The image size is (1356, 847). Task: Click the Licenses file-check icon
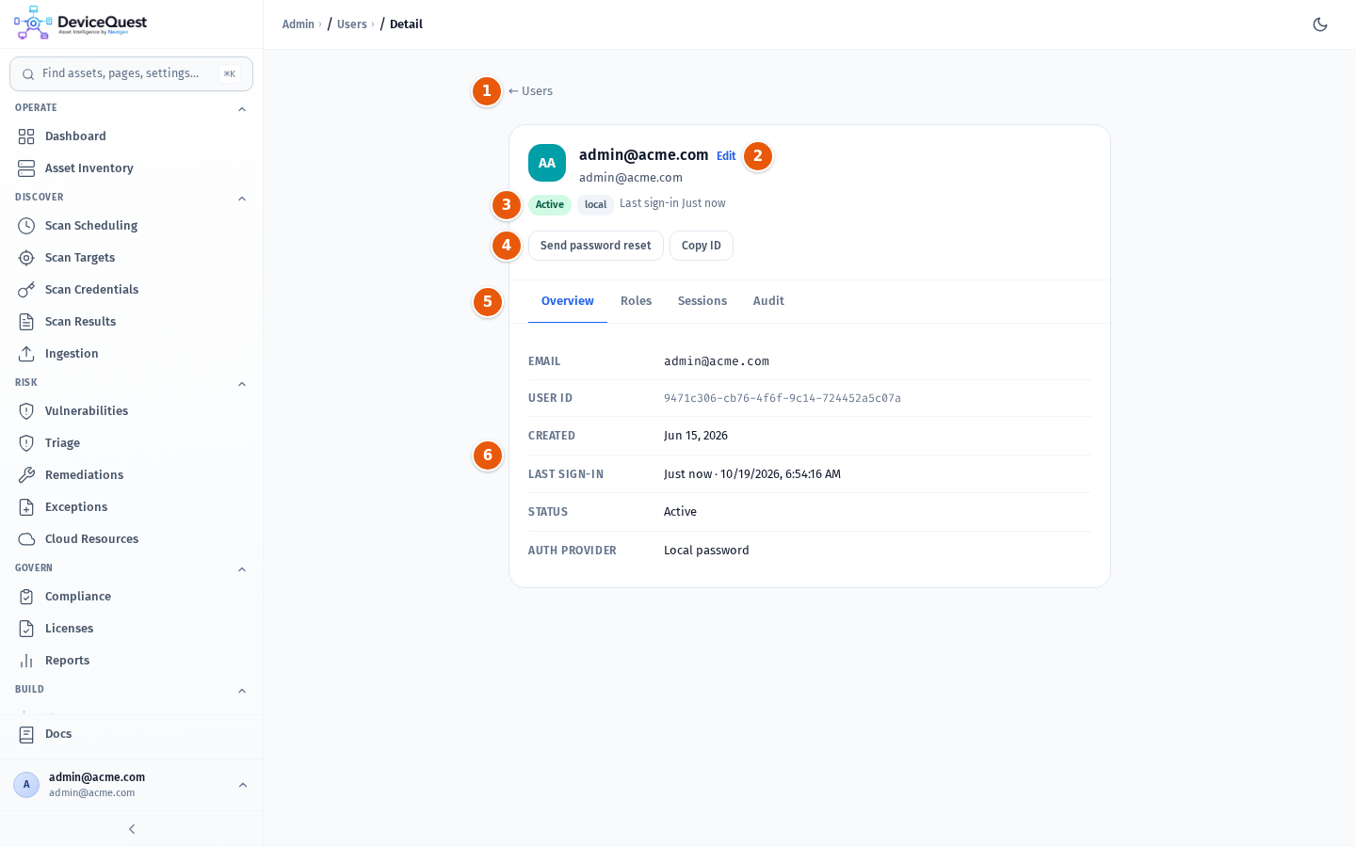26,629
